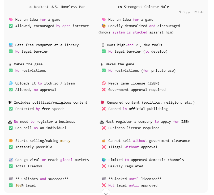Screen dimensions: 214x195
Task: Click the checkered flag by 'Blocked until licensed'
Action: point(104,179)
